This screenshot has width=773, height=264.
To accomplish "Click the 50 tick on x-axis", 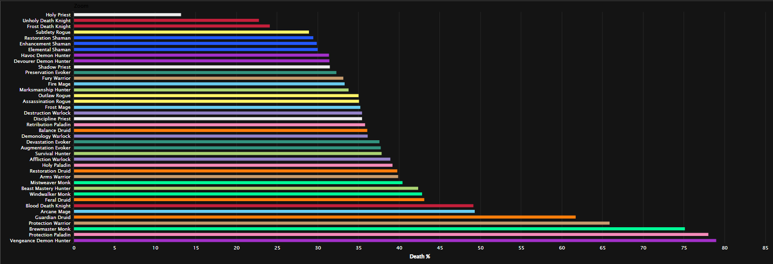I will tap(481, 248).
